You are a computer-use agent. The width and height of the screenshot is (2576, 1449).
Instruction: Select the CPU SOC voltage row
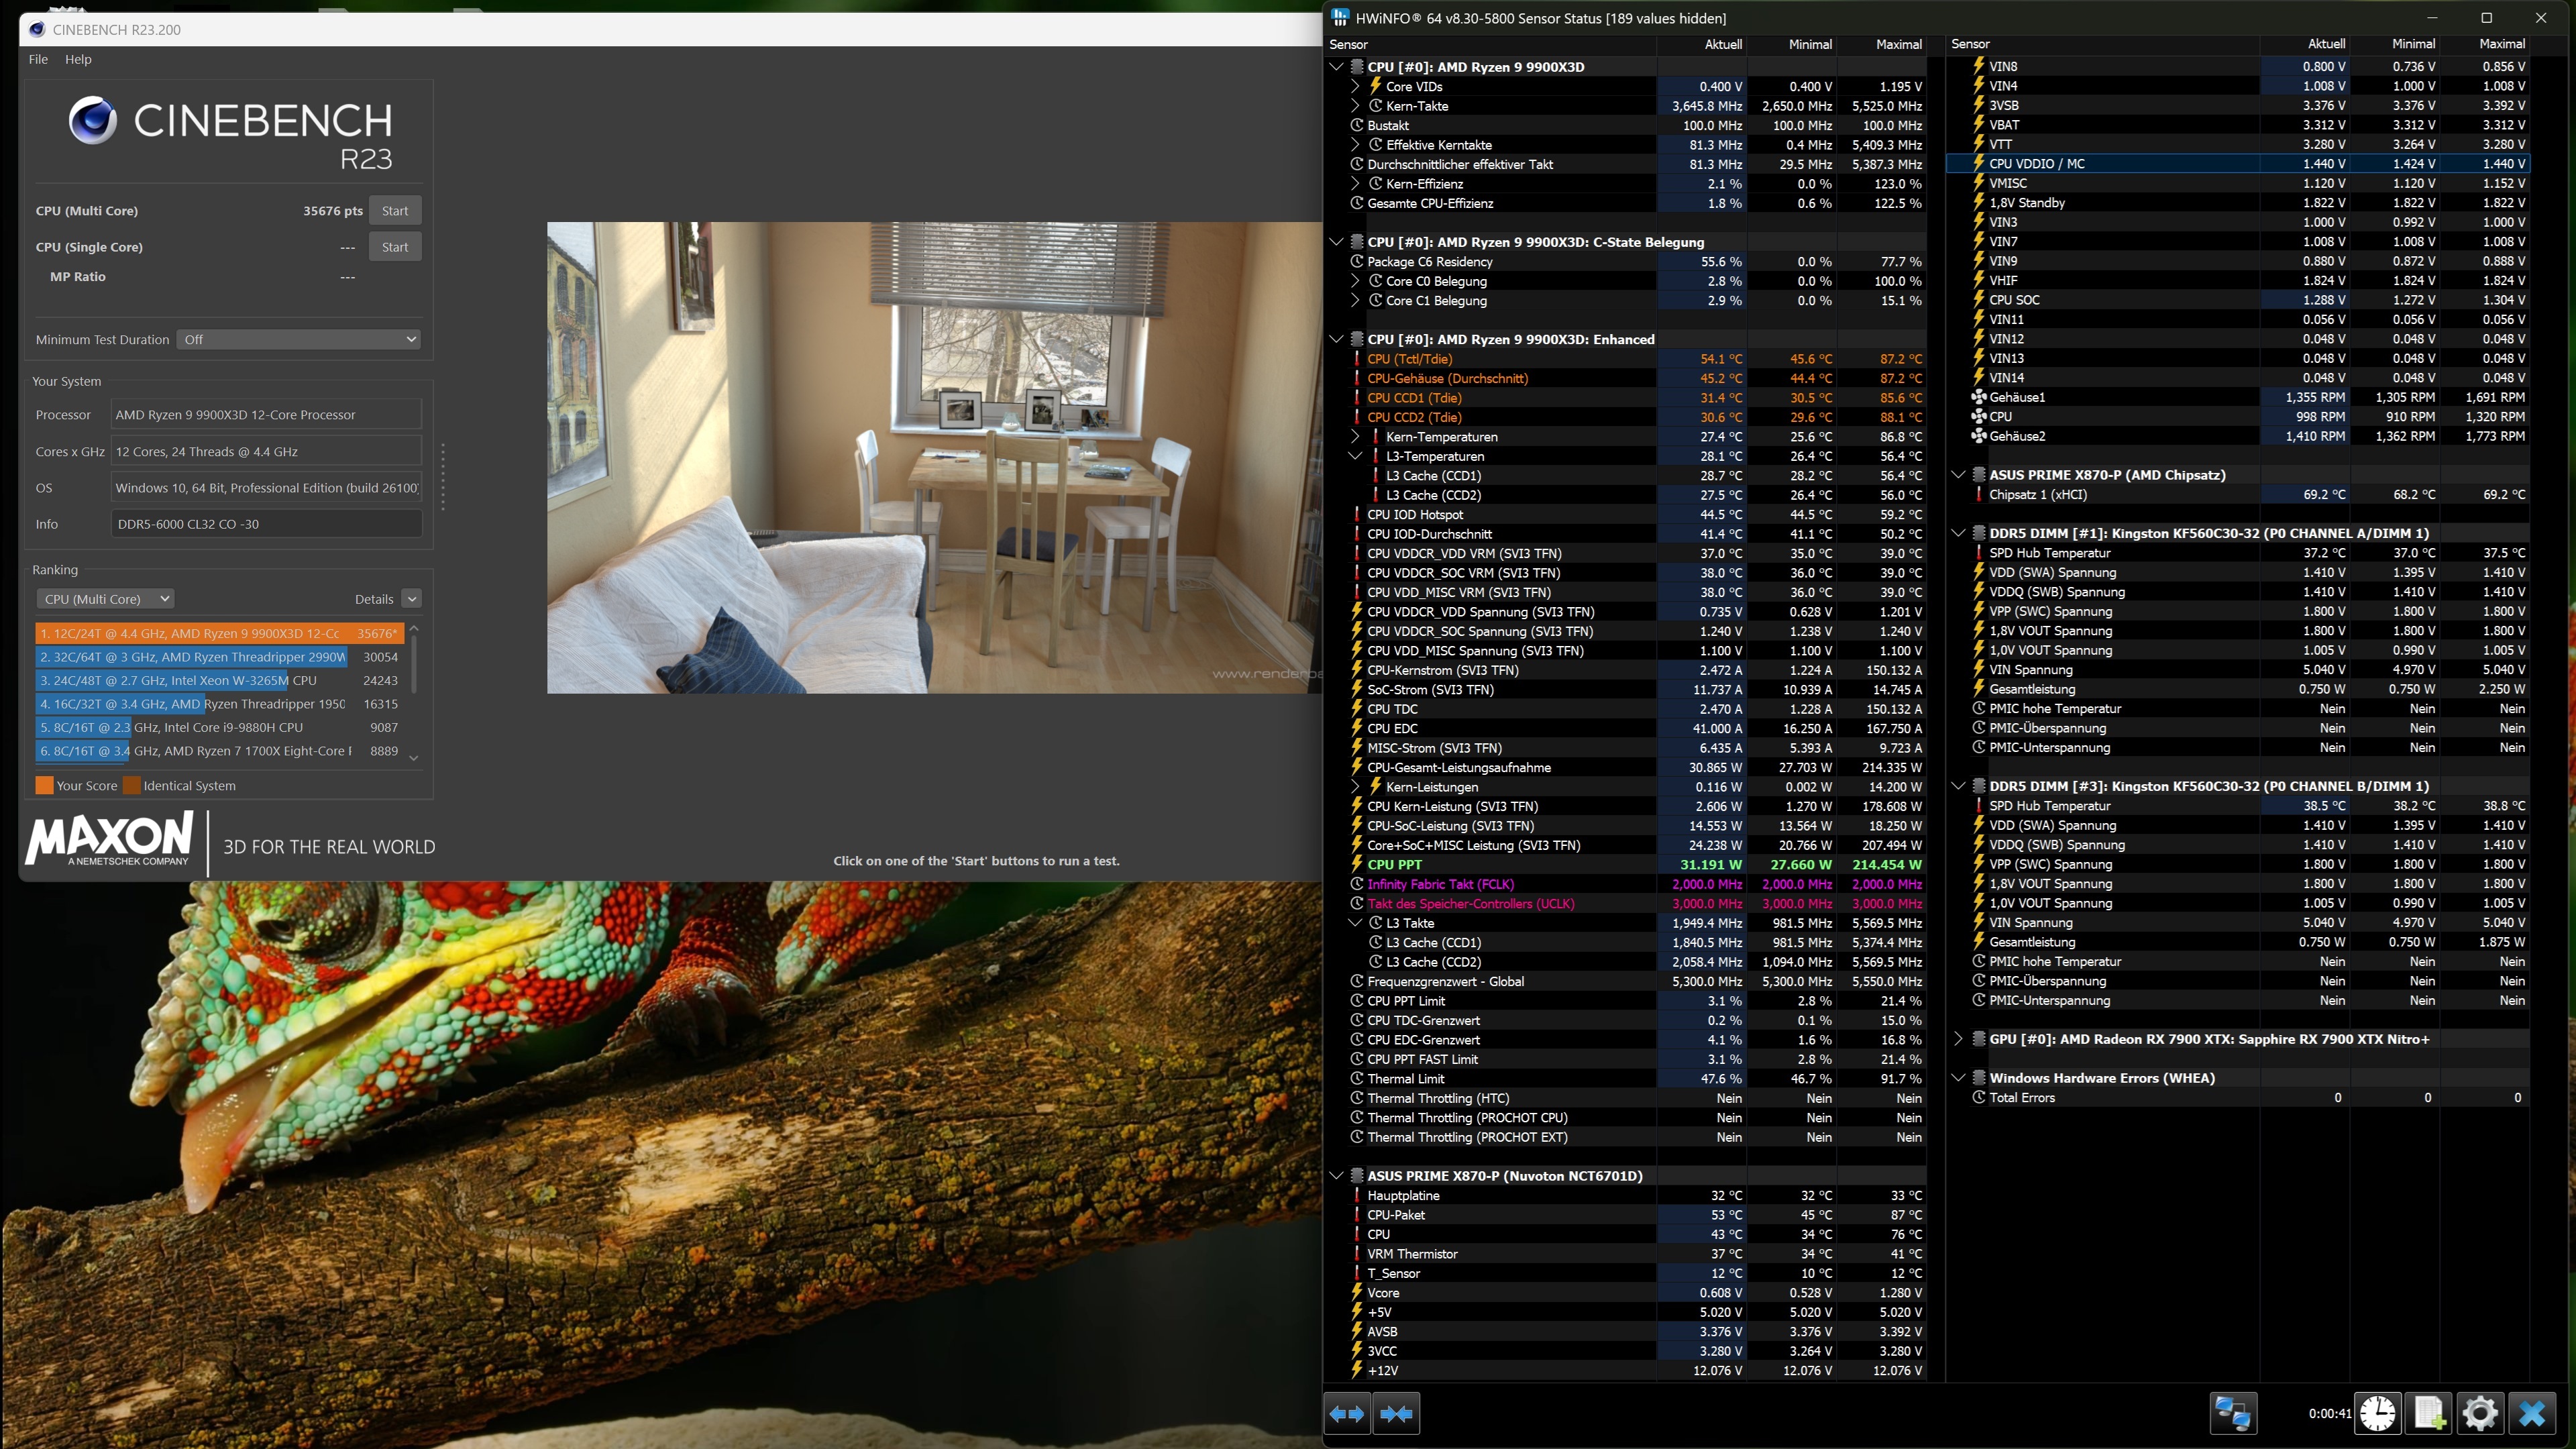click(2248, 300)
